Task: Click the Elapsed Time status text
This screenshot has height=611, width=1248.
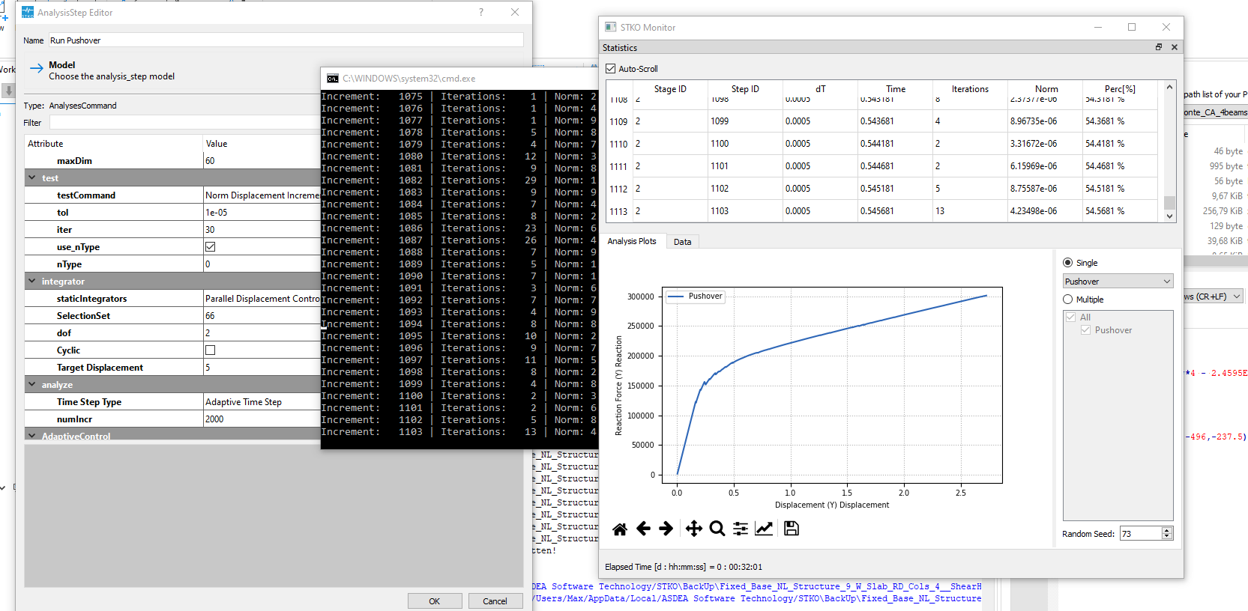Action: click(x=684, y=567)
